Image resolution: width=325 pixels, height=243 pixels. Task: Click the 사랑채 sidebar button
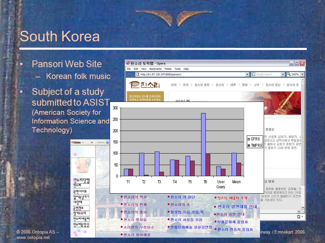(81, 202)
